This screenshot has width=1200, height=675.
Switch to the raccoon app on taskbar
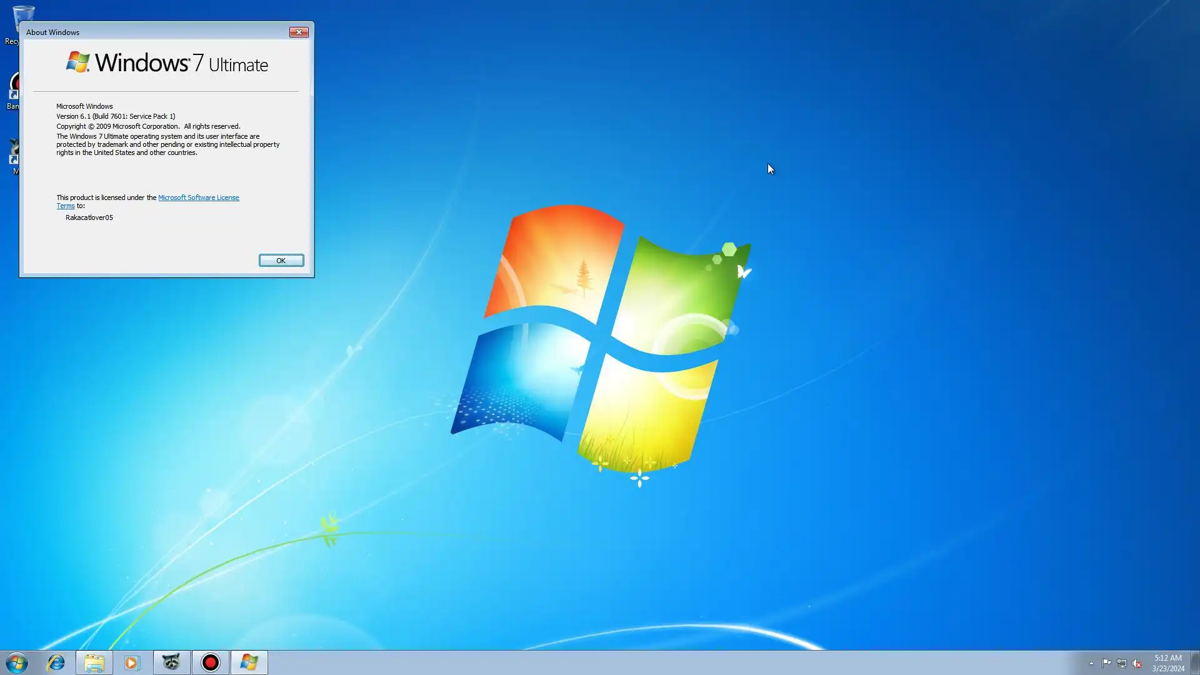click(171, 662)
